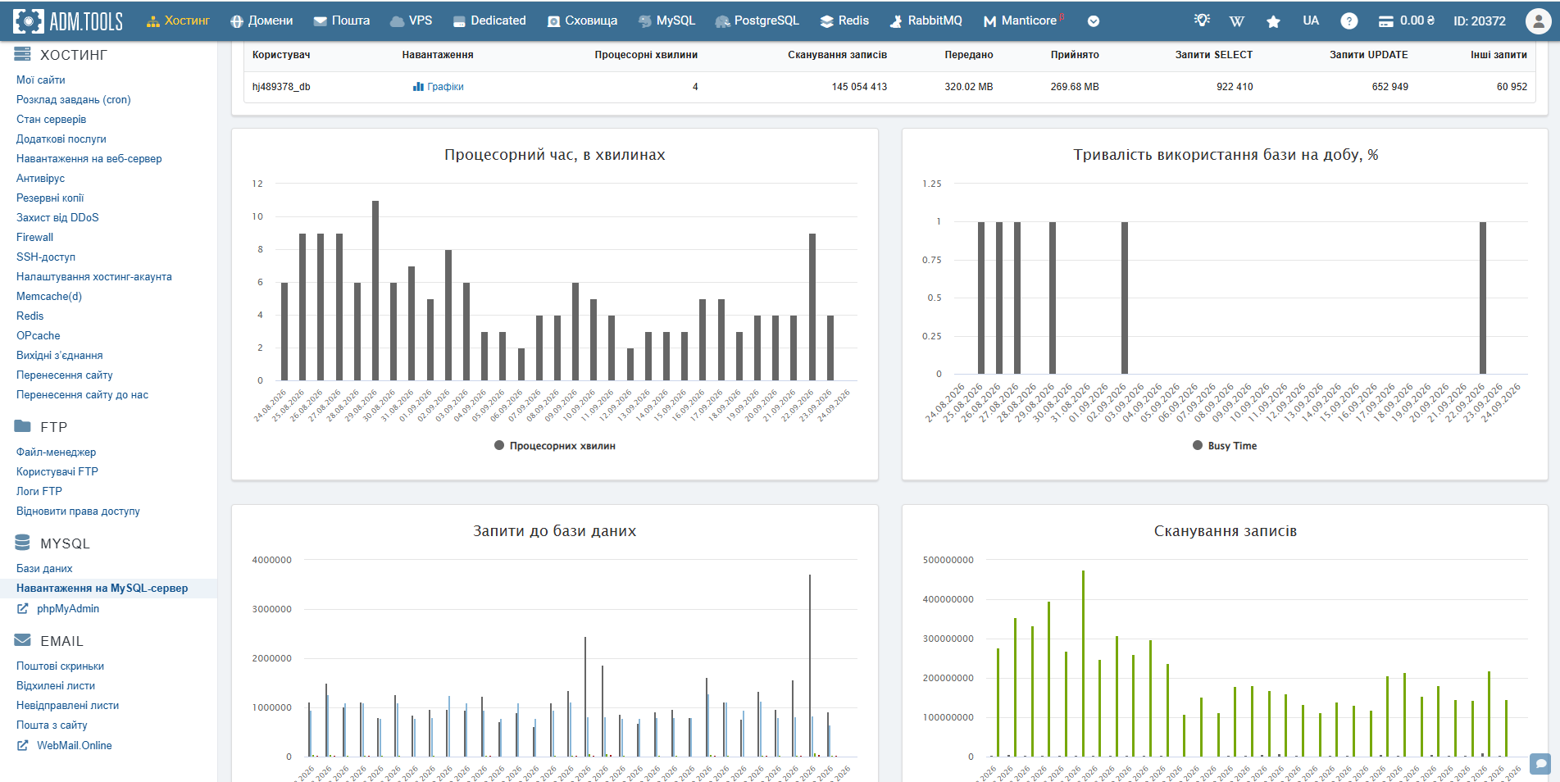Open the MySQL top menu item

(666, 20)
